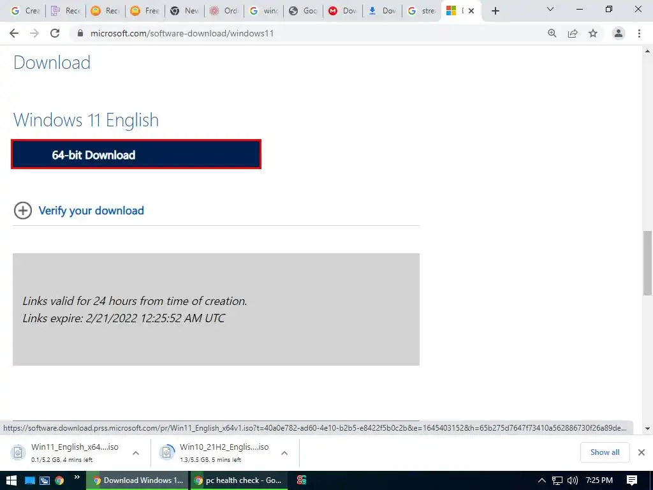Switch to the 'Ord' tab
Screen dimensions: 653x490
[224, 11]
